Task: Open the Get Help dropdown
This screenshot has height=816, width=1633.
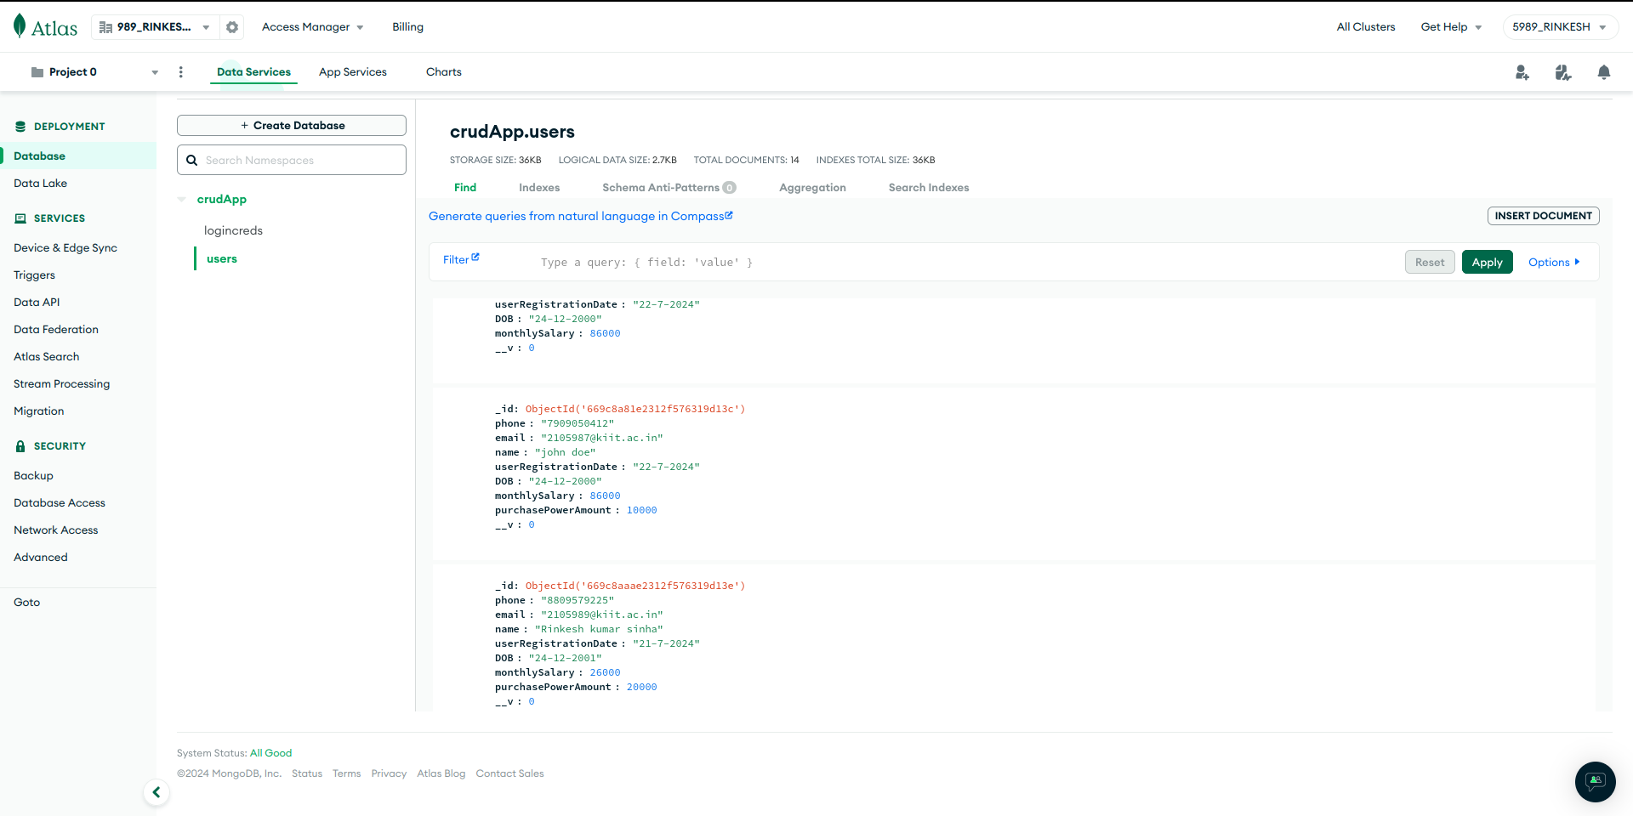Action: (1451, 27)
